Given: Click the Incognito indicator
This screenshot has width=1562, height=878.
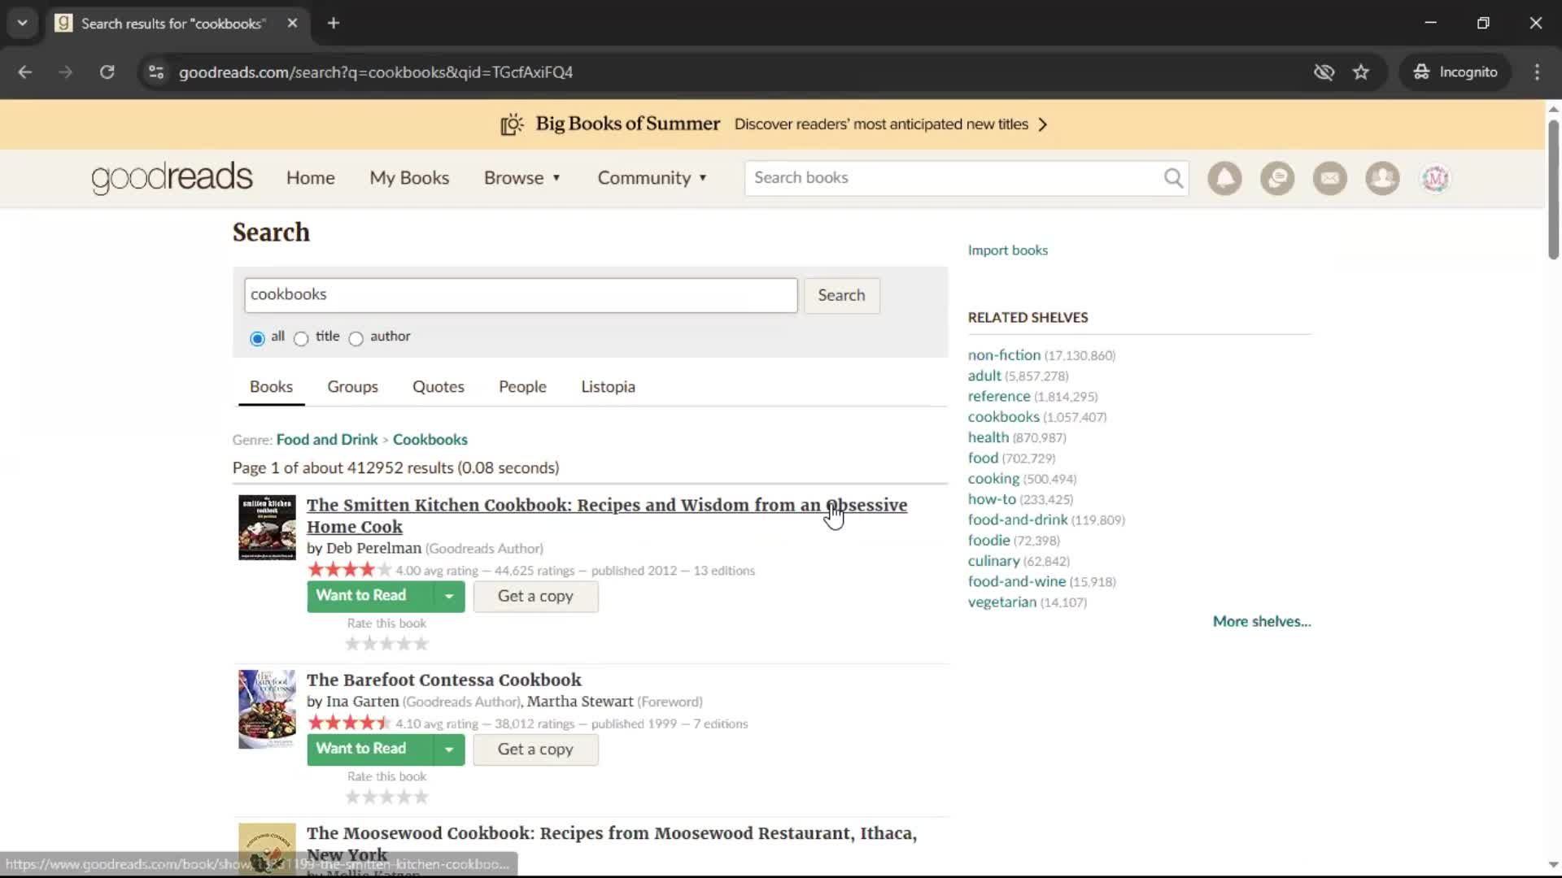Looking at the screenshot, I should click(1455, 72).
